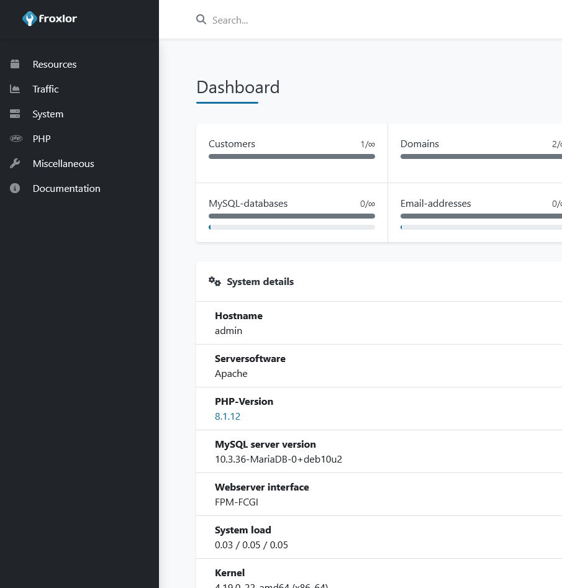Screen dimensions: 562x588
Task: Click the System load label
Action: tap(243, 530)
